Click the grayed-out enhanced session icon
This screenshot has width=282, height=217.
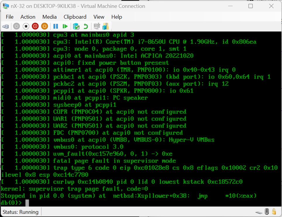point(96,26)
